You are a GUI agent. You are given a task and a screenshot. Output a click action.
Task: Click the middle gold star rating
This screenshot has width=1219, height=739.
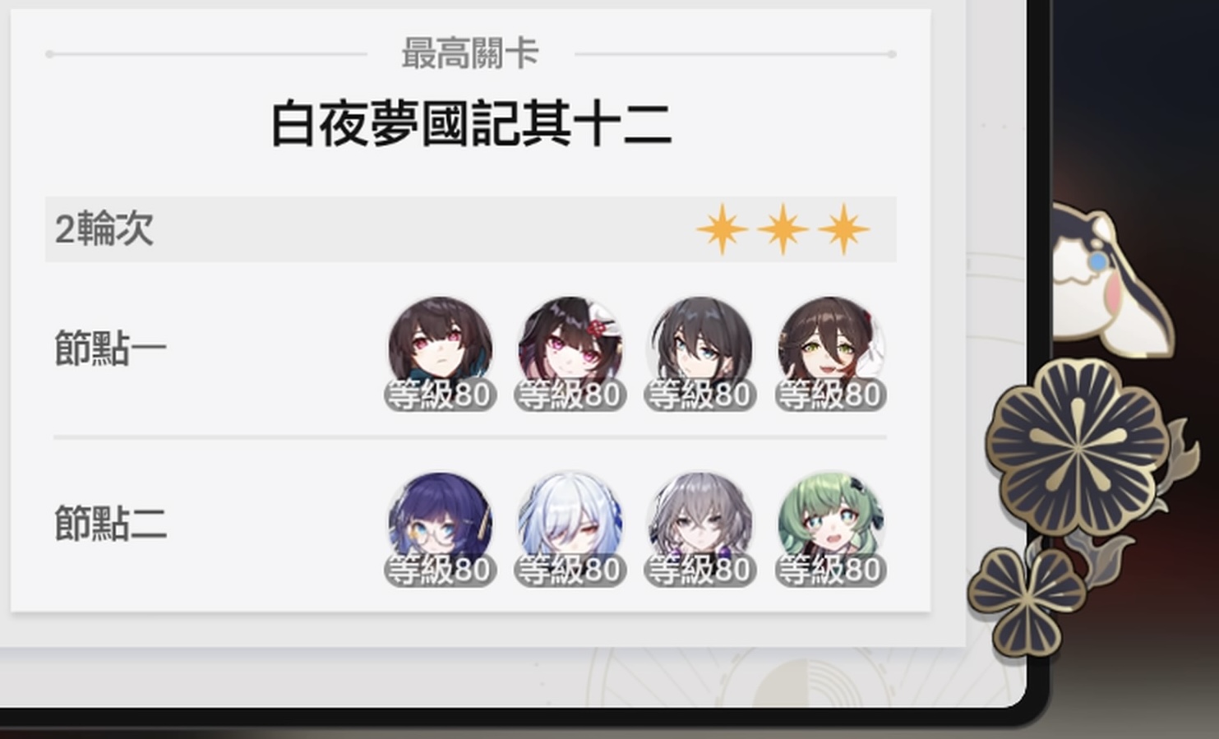tap(783, 229)
